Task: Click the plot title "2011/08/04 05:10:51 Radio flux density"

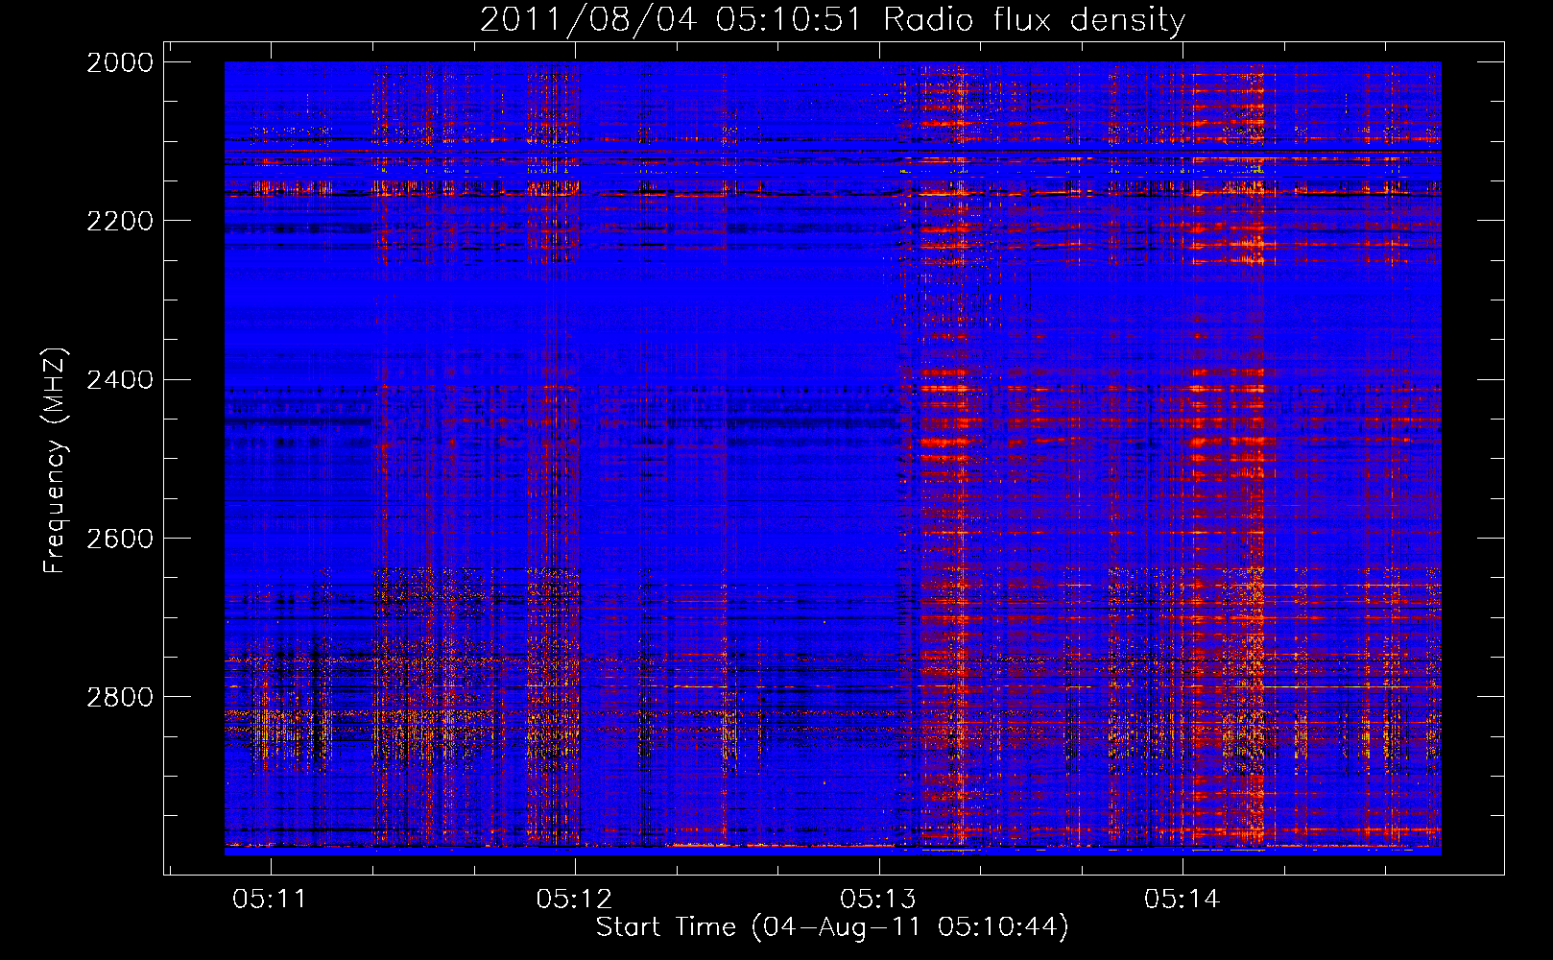Action: coord(832,20)
